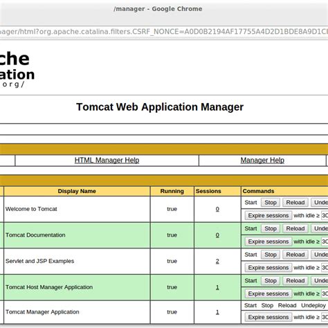Open sessions count link for Tomcat Manager Application

pos(217,312)
